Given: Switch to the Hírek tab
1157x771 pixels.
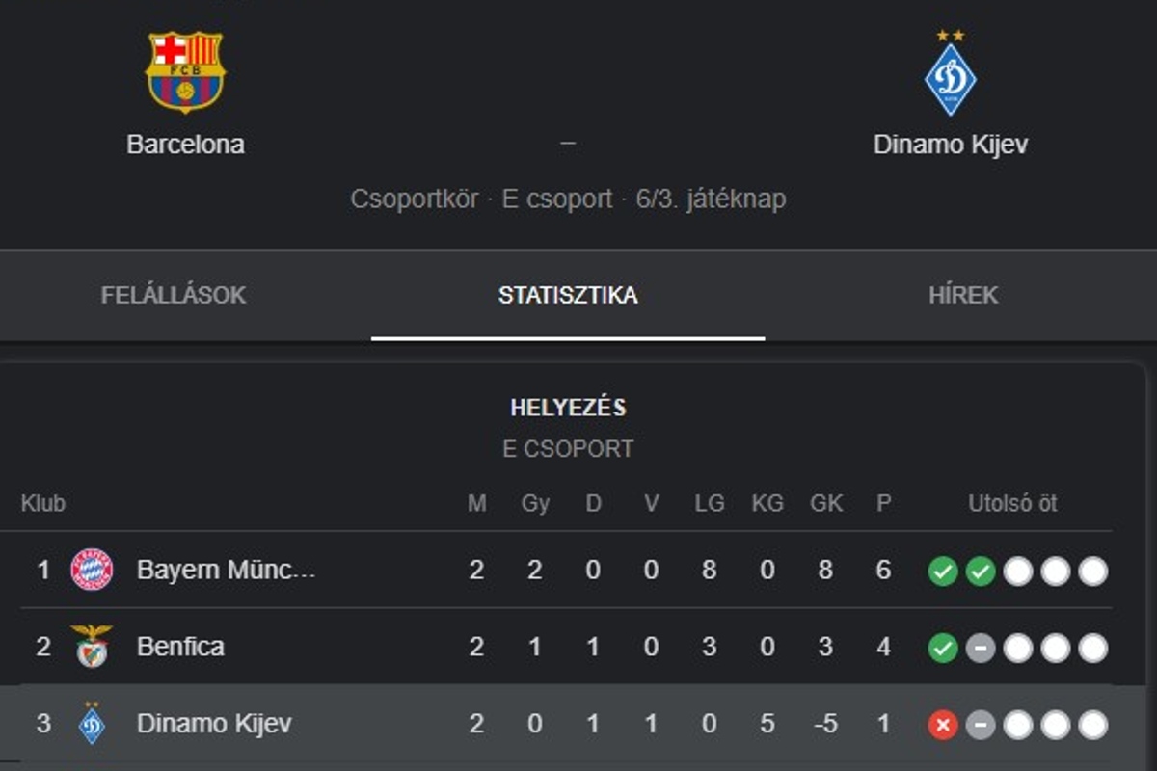Looking at the screenshot, I should (x=962, y=295).
